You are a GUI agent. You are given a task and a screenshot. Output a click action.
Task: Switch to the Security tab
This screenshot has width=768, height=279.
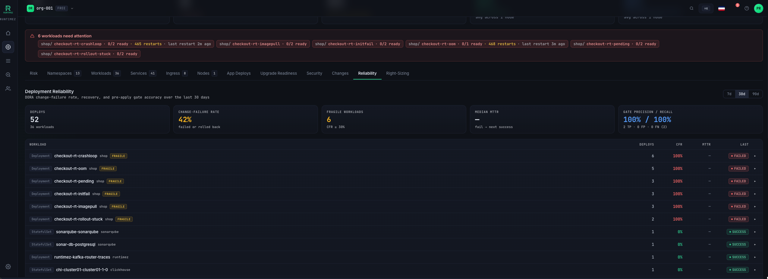pos(314,74)
